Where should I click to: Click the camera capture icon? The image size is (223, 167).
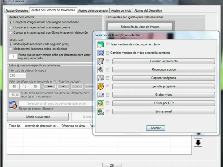coord(101,78)
